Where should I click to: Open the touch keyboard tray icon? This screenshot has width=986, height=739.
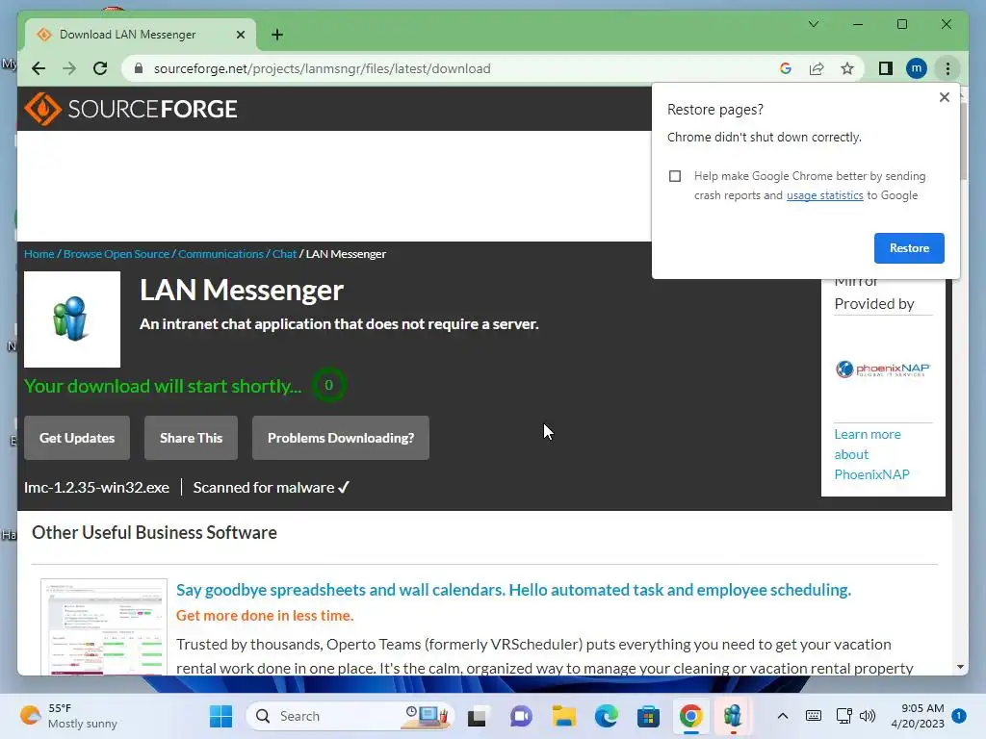click(813, 716)
